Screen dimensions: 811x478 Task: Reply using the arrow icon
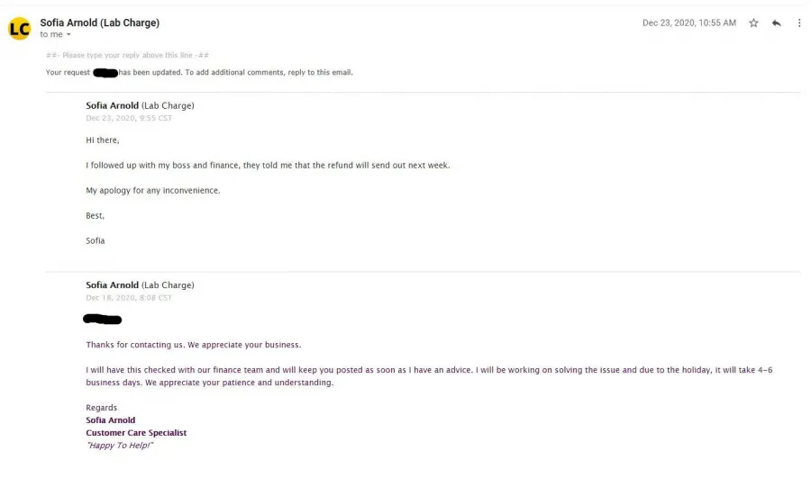(777, 23)
